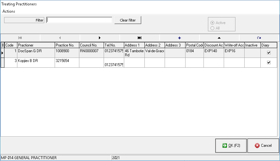
Task: Click the Practice No. column header
Action: 67,45
